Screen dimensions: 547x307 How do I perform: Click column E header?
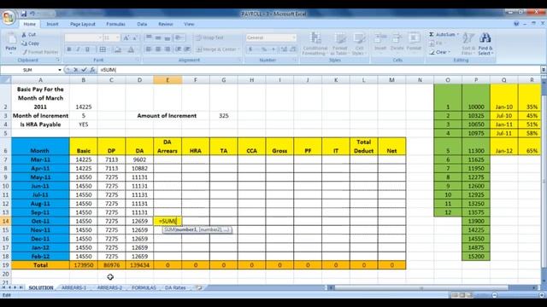pos(168,80)
